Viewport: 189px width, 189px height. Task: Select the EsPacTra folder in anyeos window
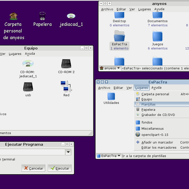click(x=119, y=36)
